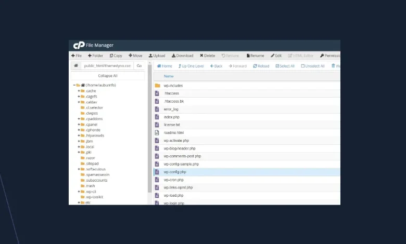This screenshot has height=244, width=406.
Task: Select the highlighted wp-config.php row
Action: coord(247,172)
